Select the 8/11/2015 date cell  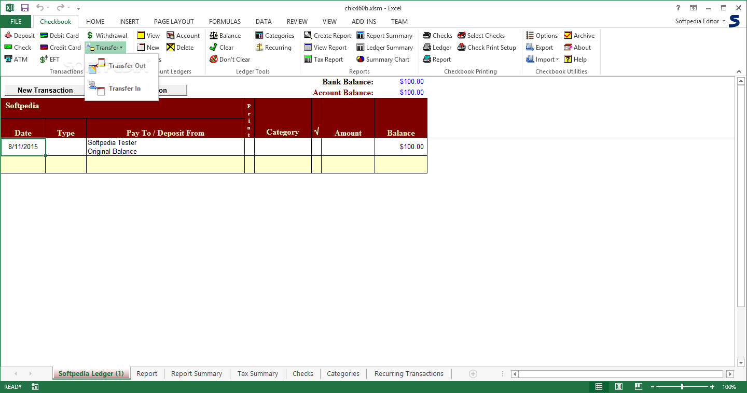point(23,147)
